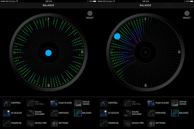Screen dimensions: 194x129
Task: Open SOUND EXPLORER icon in left screen
Action: point(30,113)
